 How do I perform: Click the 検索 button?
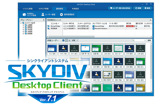pos(149,40)
